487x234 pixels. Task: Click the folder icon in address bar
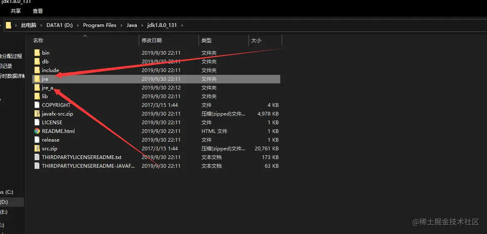point(8,25)
